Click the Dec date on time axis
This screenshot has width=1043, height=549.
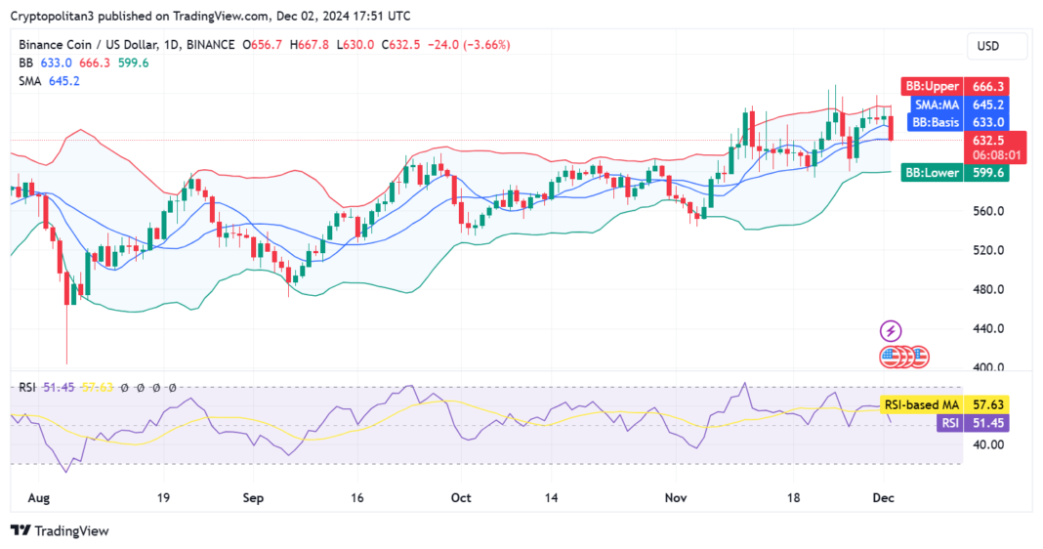pyautogui.click(x=884, y=498)
